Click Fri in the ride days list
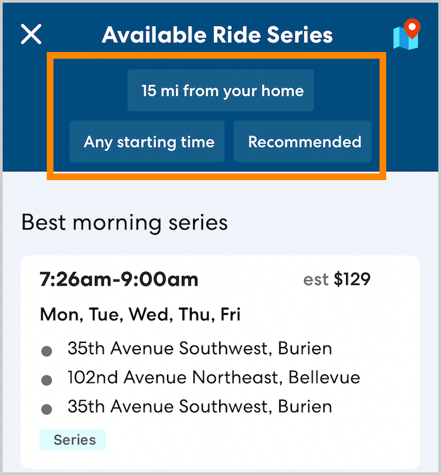The image size is (441, 475). (x=229, y=314)
